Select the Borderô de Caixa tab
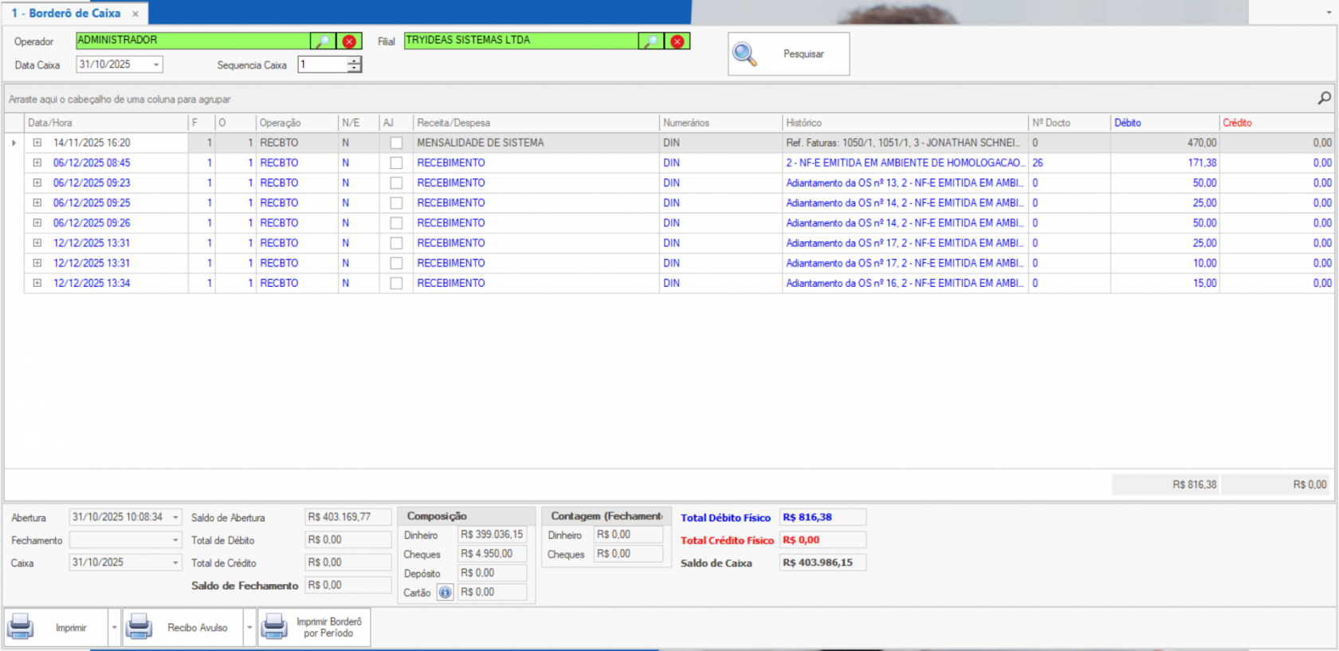Image resolution: width=1339 pixels, height=651 pixels. pos(67,14)
